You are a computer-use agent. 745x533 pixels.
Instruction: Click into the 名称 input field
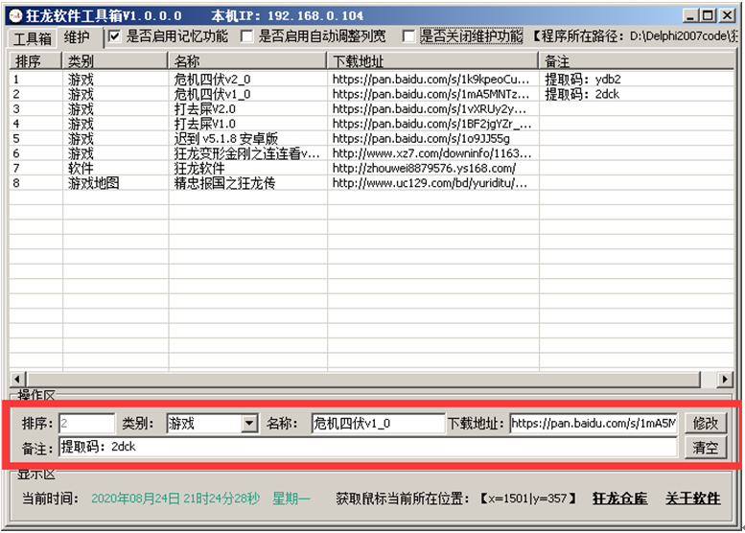pyautogui.click(x=376, y=423)
